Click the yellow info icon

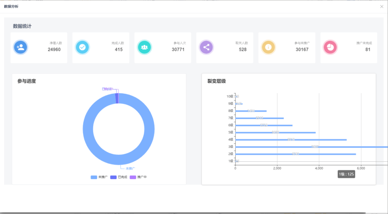(268, 47)
